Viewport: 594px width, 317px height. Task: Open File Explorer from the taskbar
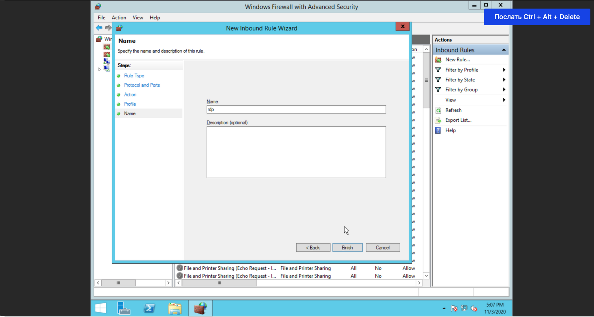[x=175, y=308]
